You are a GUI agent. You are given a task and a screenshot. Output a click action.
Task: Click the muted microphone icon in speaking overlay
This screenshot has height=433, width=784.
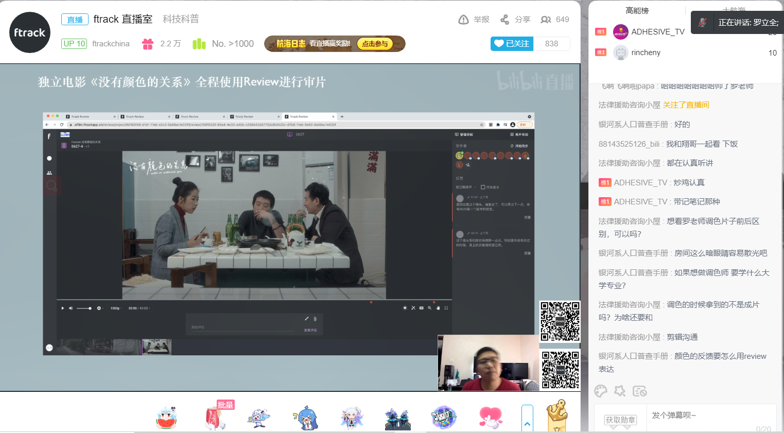703,23
